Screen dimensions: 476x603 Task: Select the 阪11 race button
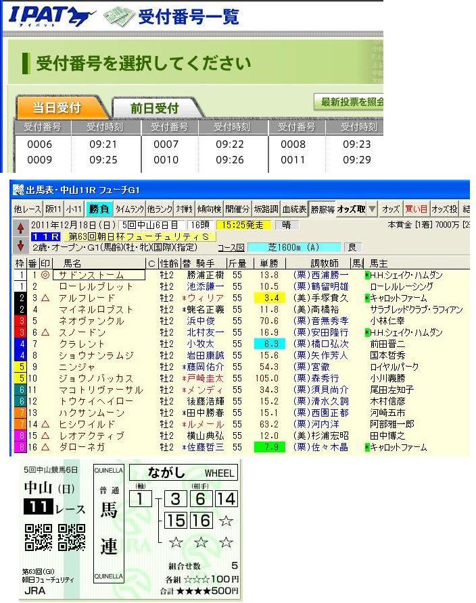[53, 209]
